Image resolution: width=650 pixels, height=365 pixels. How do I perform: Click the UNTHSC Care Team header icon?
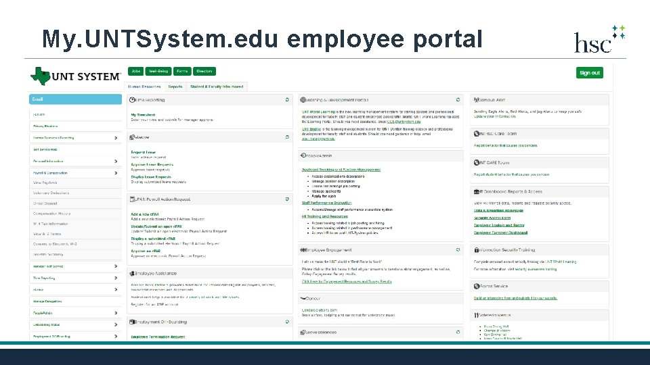[x=476, y=134]
